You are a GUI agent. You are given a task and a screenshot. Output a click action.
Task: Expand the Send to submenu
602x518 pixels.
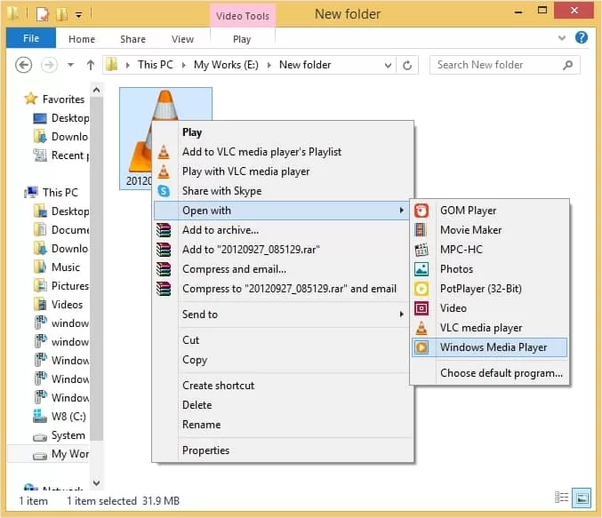402,315
